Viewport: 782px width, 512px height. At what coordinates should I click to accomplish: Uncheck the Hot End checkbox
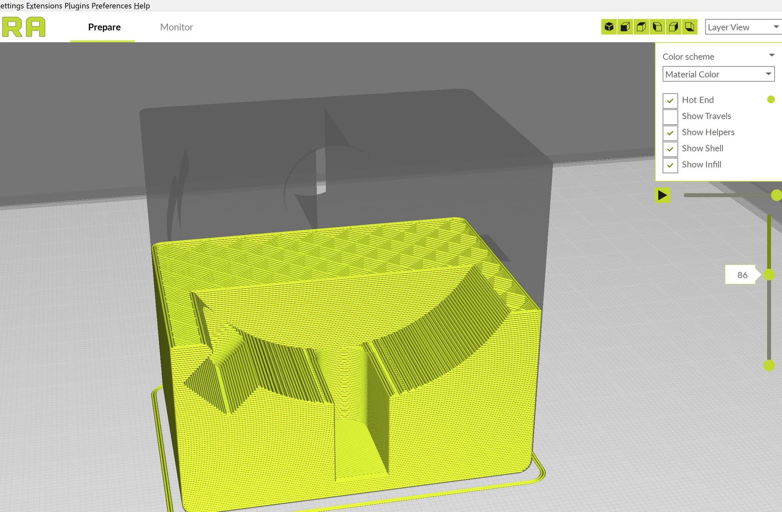click(670, 100)
